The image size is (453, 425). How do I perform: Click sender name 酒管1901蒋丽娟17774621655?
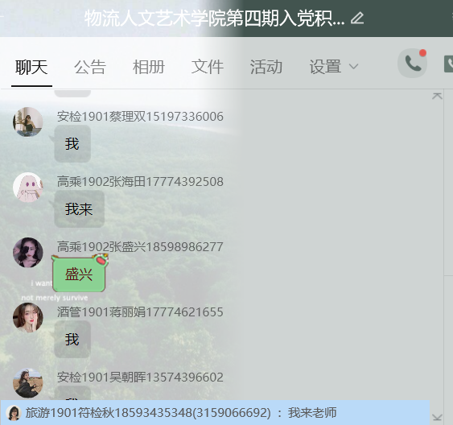[x=140, y=312]
